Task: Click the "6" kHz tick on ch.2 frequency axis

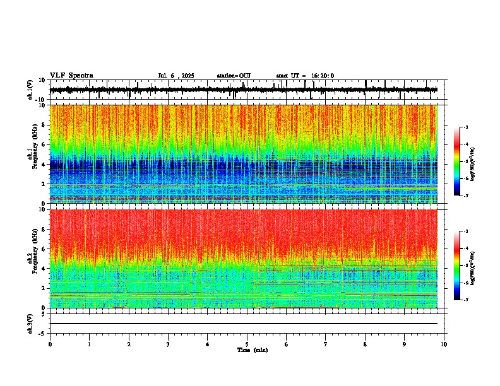Action: (x=44, y=249)
